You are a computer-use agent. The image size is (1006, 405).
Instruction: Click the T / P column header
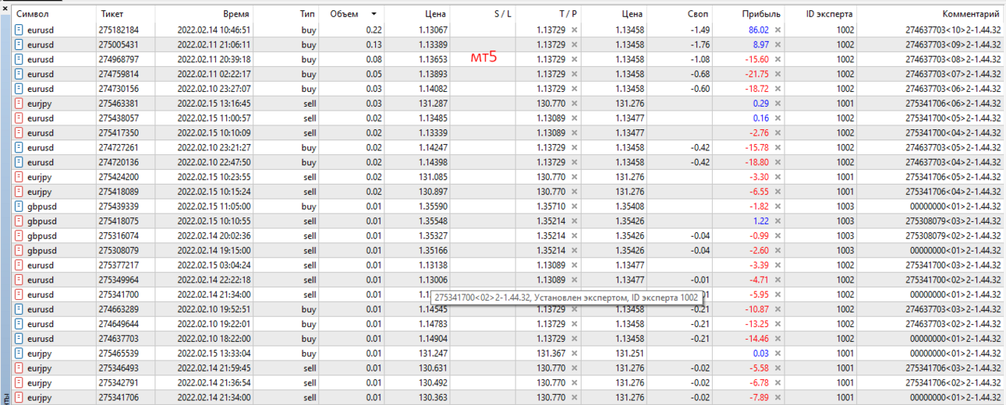tap(569, 14)
